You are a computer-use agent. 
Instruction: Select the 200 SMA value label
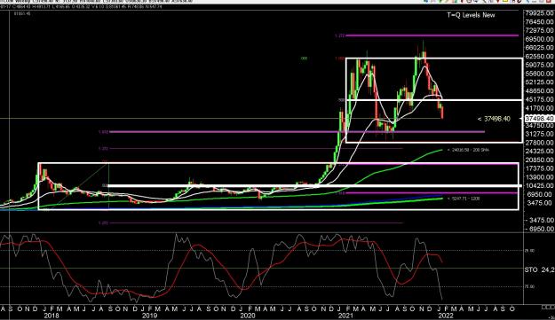click(468, 150)
